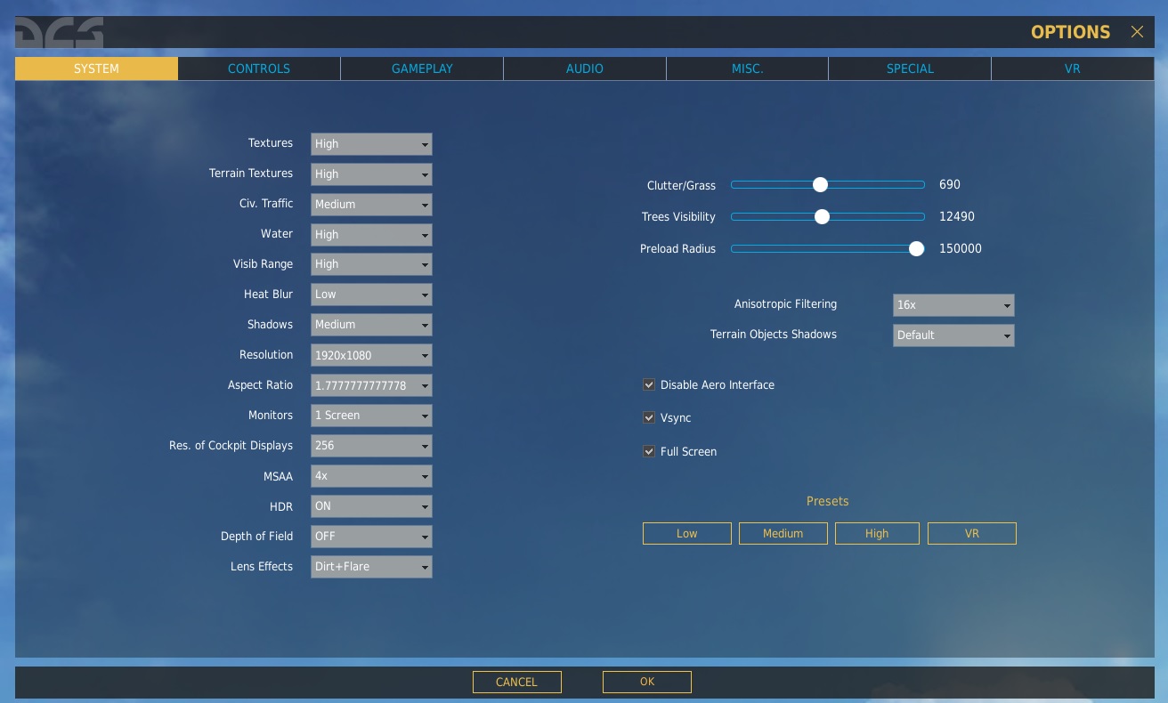
Task: Open the Gameplay tab
Action: pos(422,69)
